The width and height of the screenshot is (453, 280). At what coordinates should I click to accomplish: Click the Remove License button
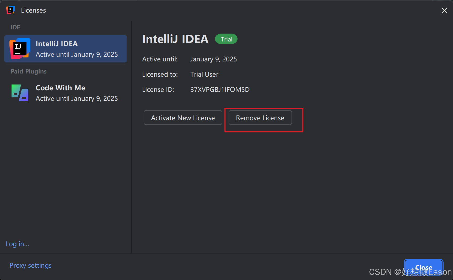point(260,118)
